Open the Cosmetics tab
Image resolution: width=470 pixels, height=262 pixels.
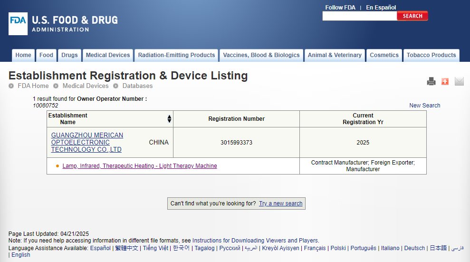(x=384, y=55)
